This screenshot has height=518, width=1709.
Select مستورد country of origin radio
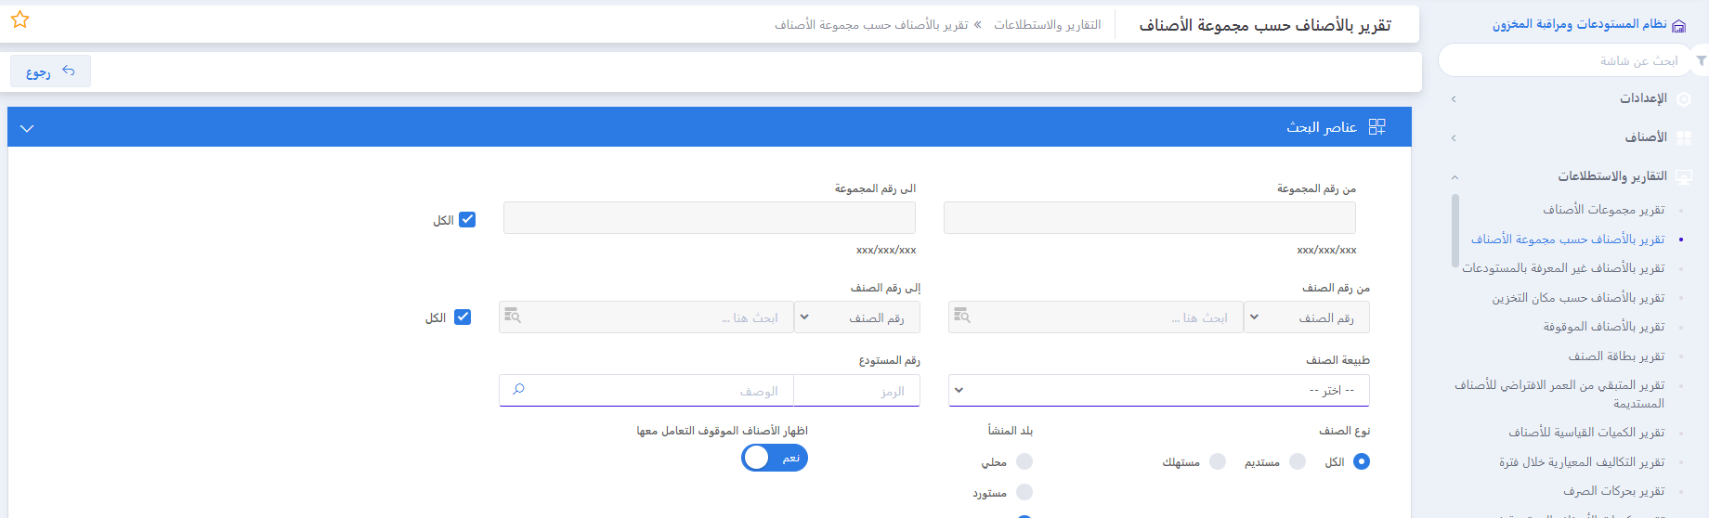[x=1024, y=492]
